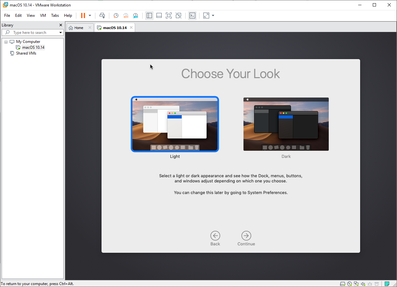Select the Light appearance
The image size is (397, 287).
pyautogui.click(x=175, y=124)
